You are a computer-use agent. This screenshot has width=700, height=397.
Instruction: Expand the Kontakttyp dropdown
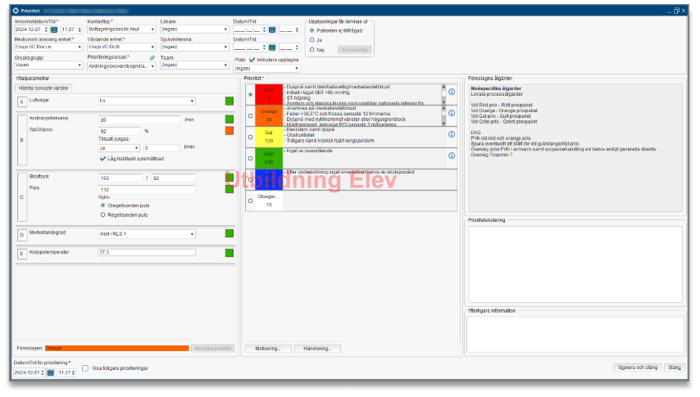pos(152,29)
